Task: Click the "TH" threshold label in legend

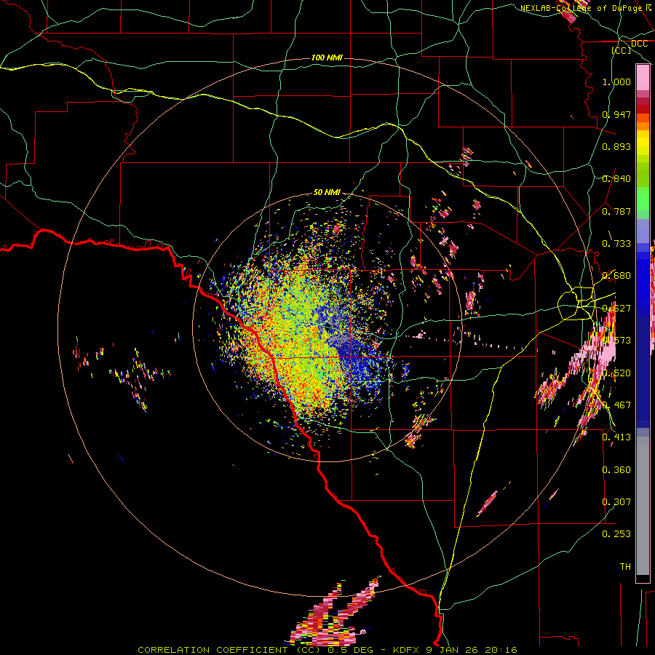Action: [x=625, y=566]
